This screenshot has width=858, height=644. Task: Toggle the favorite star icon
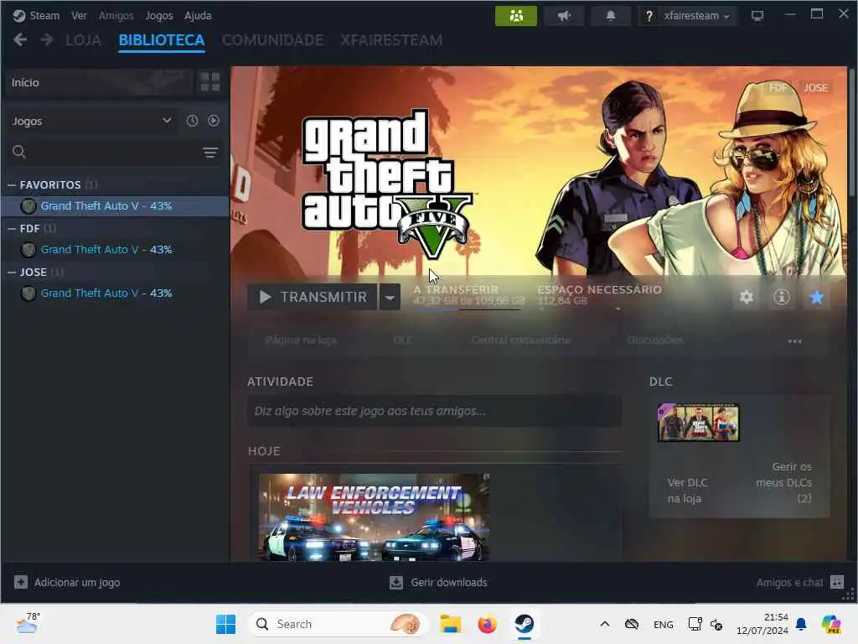pyautogui.click(x=817, y=298)
